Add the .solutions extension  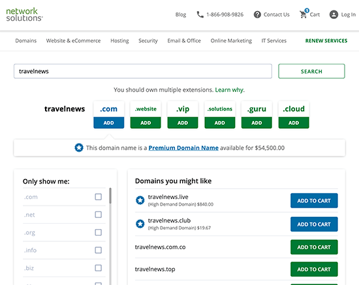tap(220, 123)
